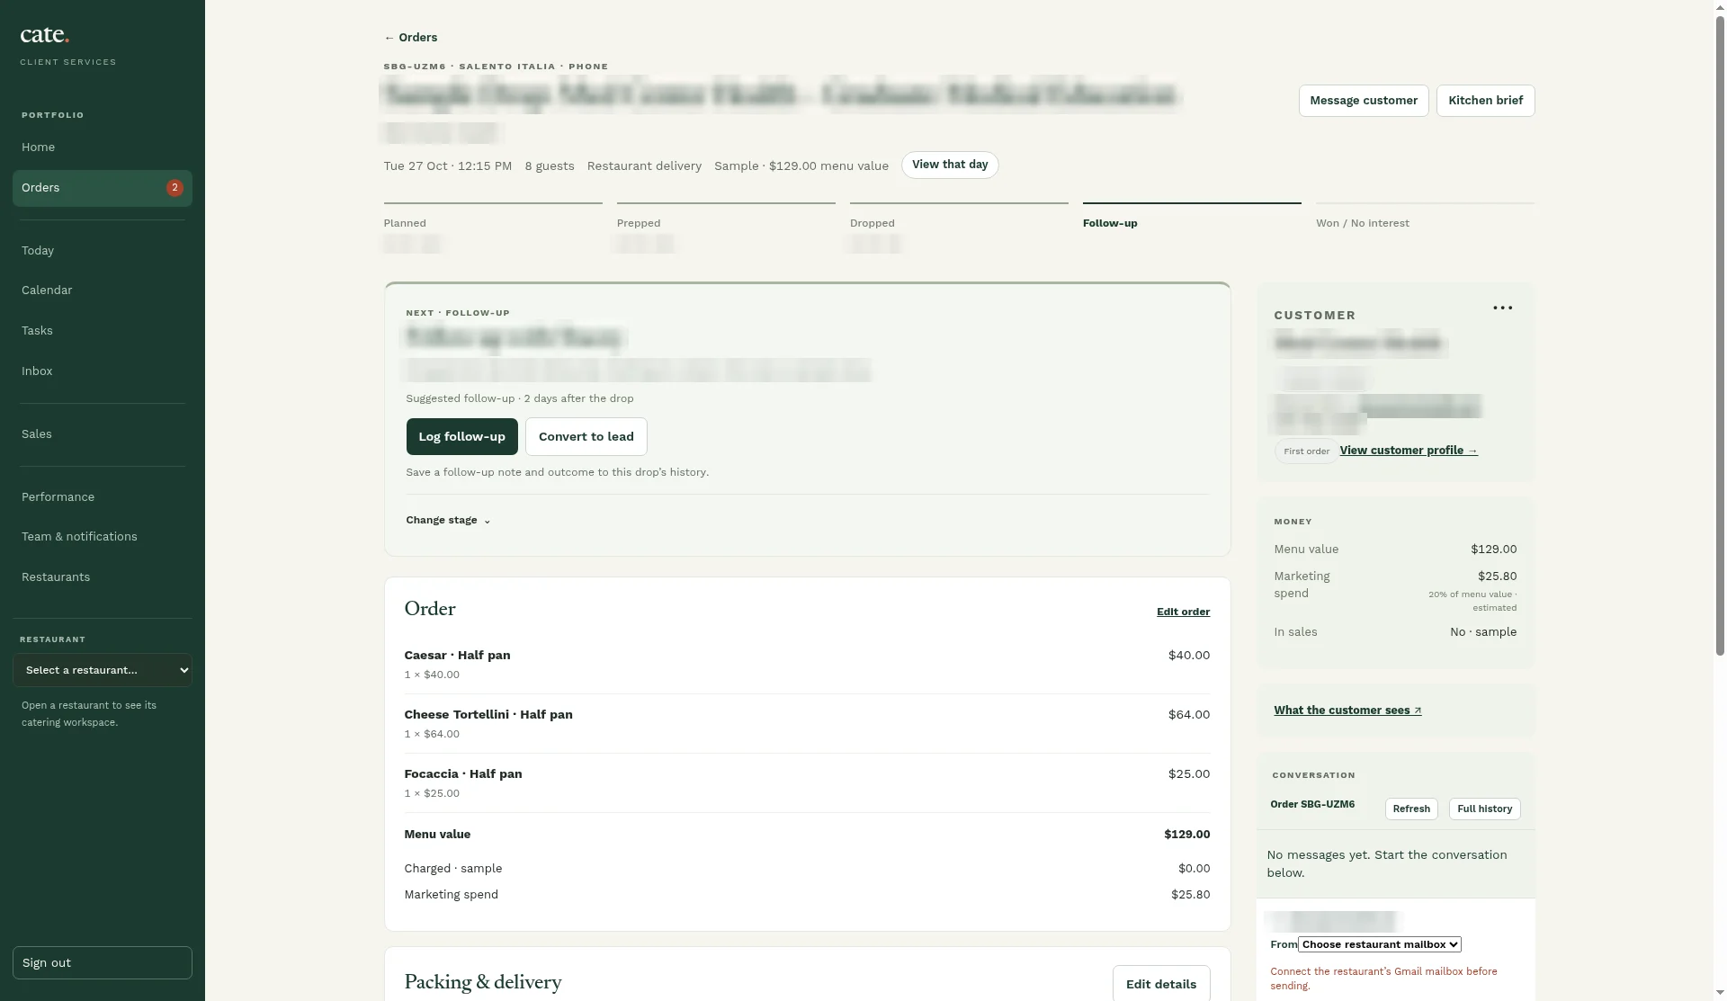Open What the customer sees link
The height and width of the screenshot is (1001, 1727).
(1347, 711)
